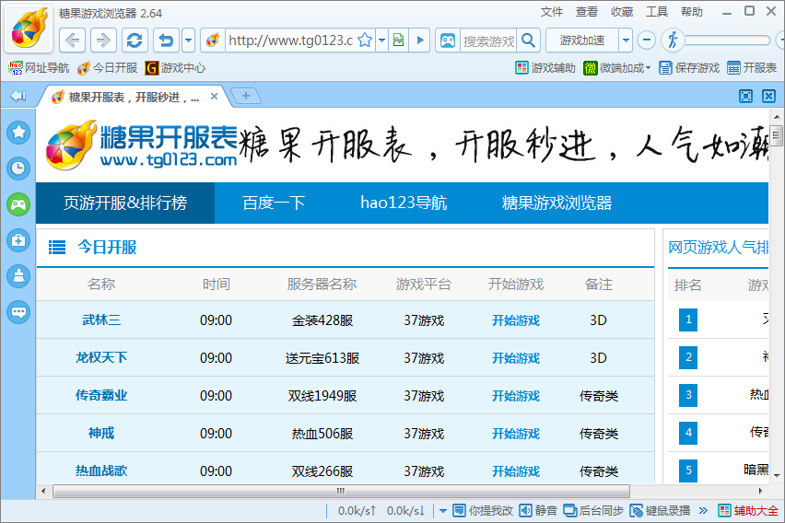The width and height of the screenshot is (785, 523).
Task: Select the 百度一下 navigation tab
Action: pos(274,203)
